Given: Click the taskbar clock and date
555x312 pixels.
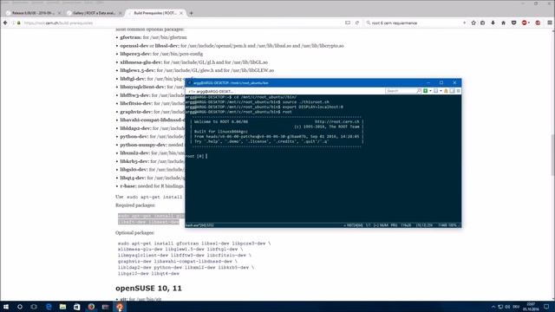Looking at the screenshot, I should click(x=531, y=307).
